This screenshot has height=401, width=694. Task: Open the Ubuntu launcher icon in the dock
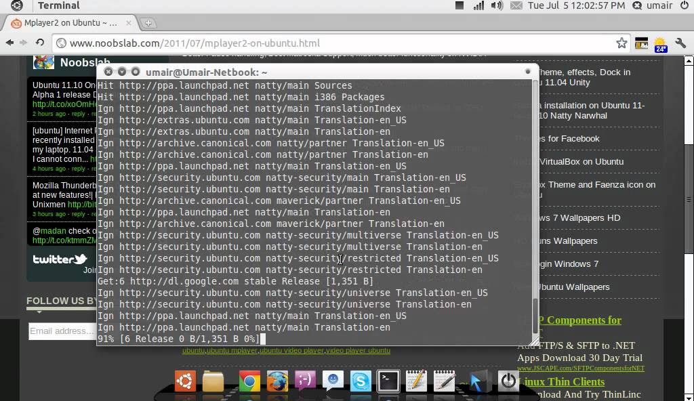[x=185, y=381]
